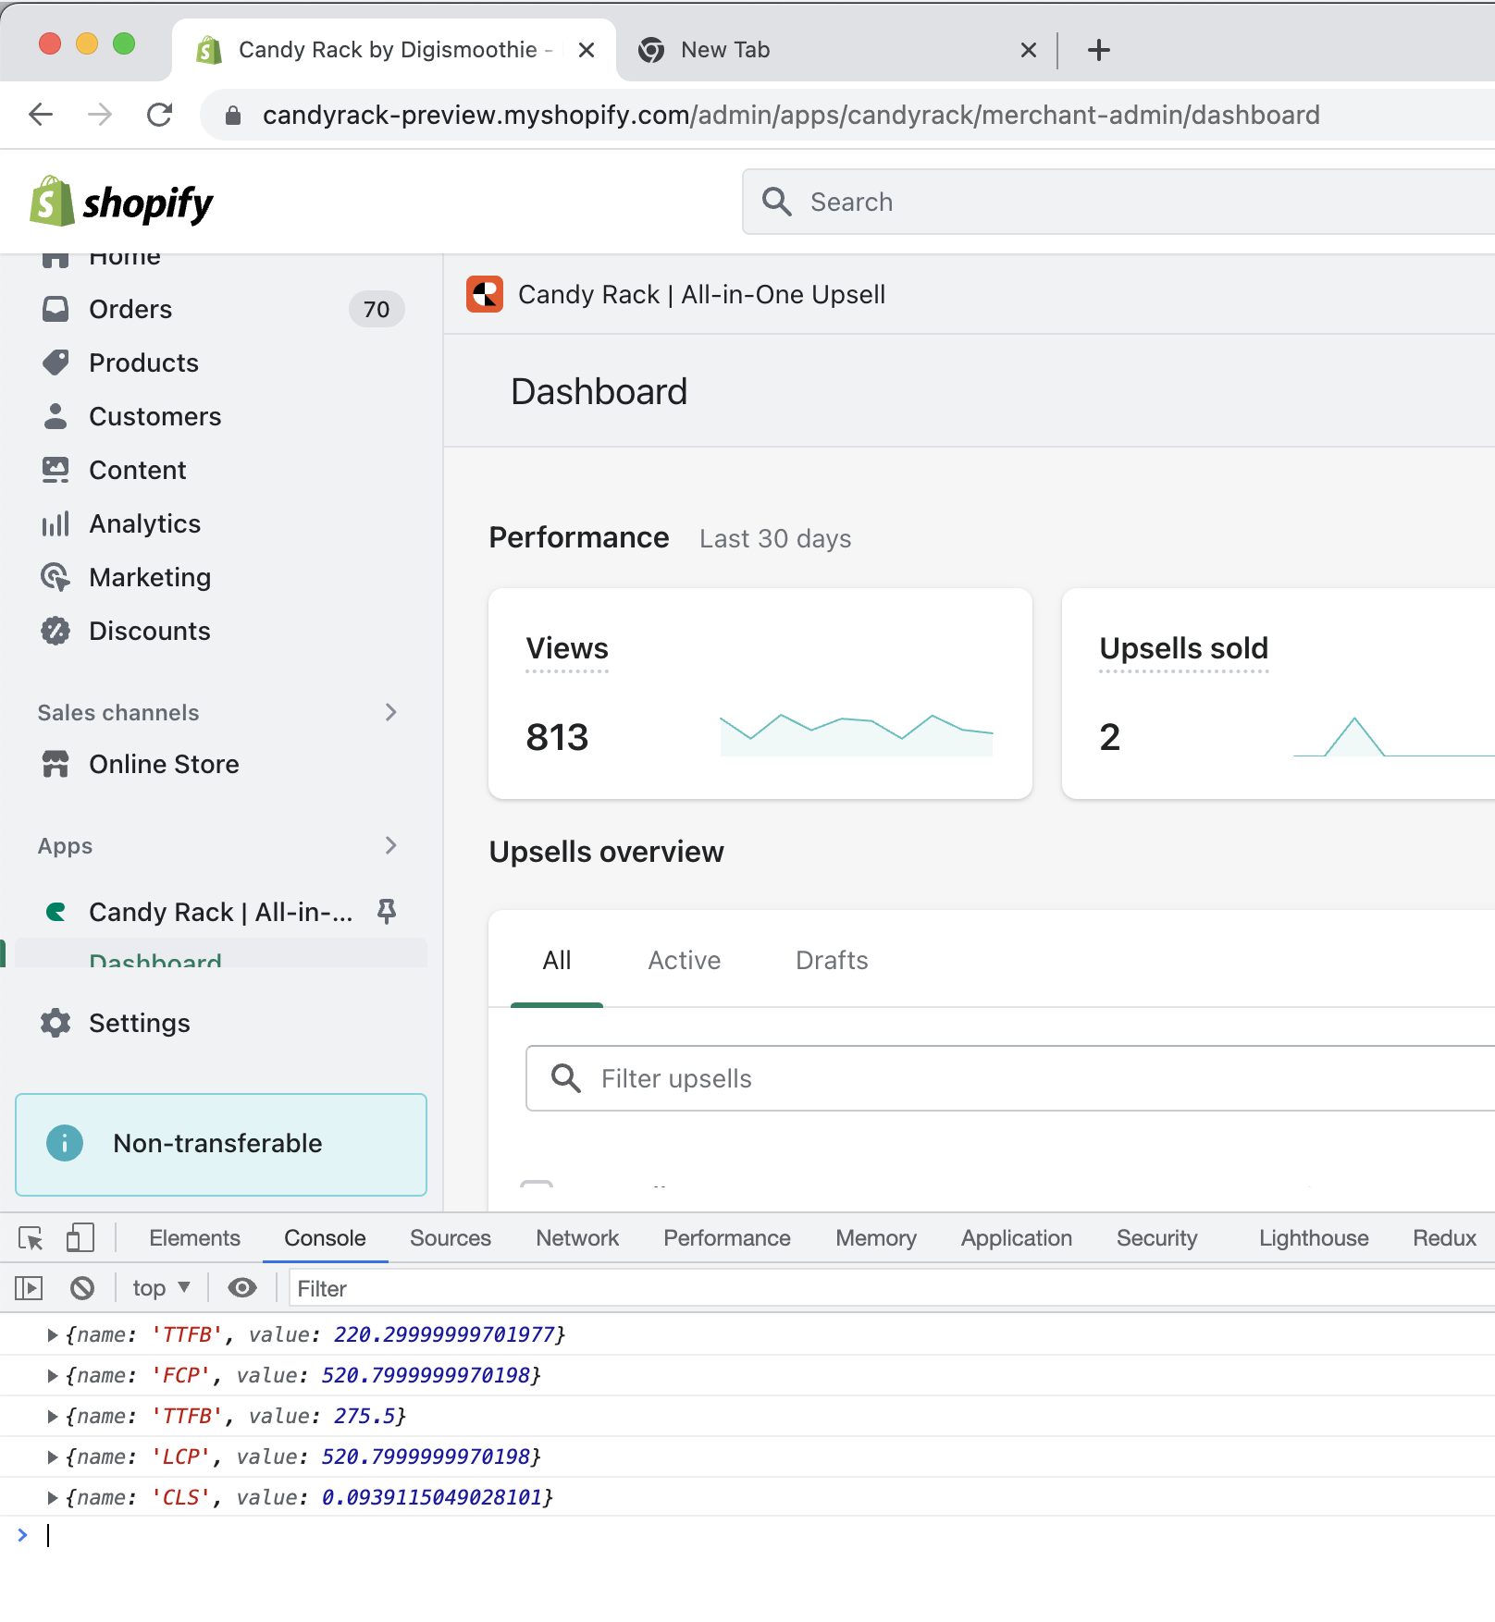
Task: Open Orders in the sidebar
Action: coord(130,309)
